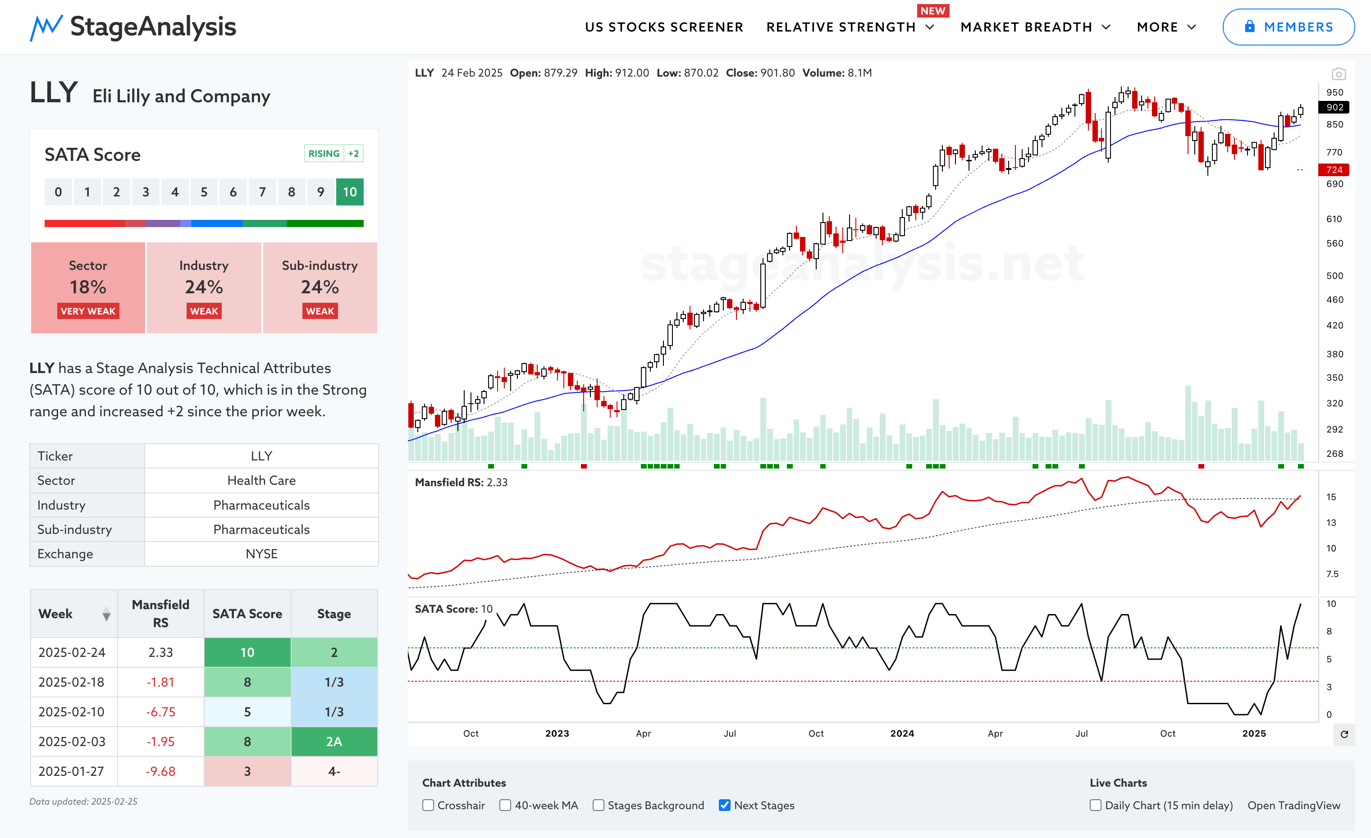Enable Daily Chart 15 min delay checkbox
1371x838 pixels.
coord(1096,805)
